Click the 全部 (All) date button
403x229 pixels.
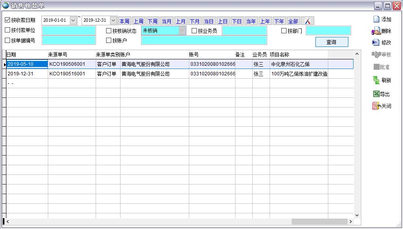(x=293, y=21)
